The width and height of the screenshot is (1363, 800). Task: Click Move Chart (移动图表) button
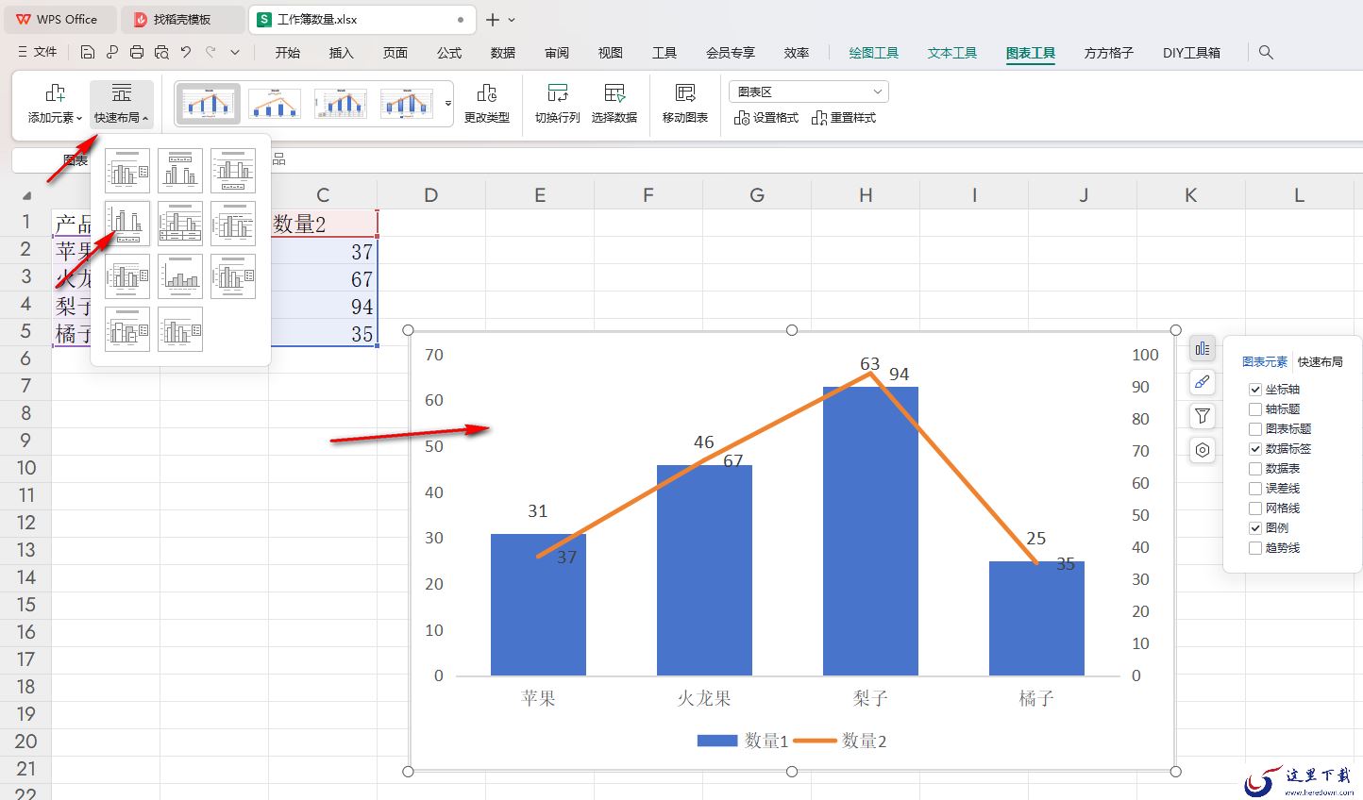pos(685,104)
